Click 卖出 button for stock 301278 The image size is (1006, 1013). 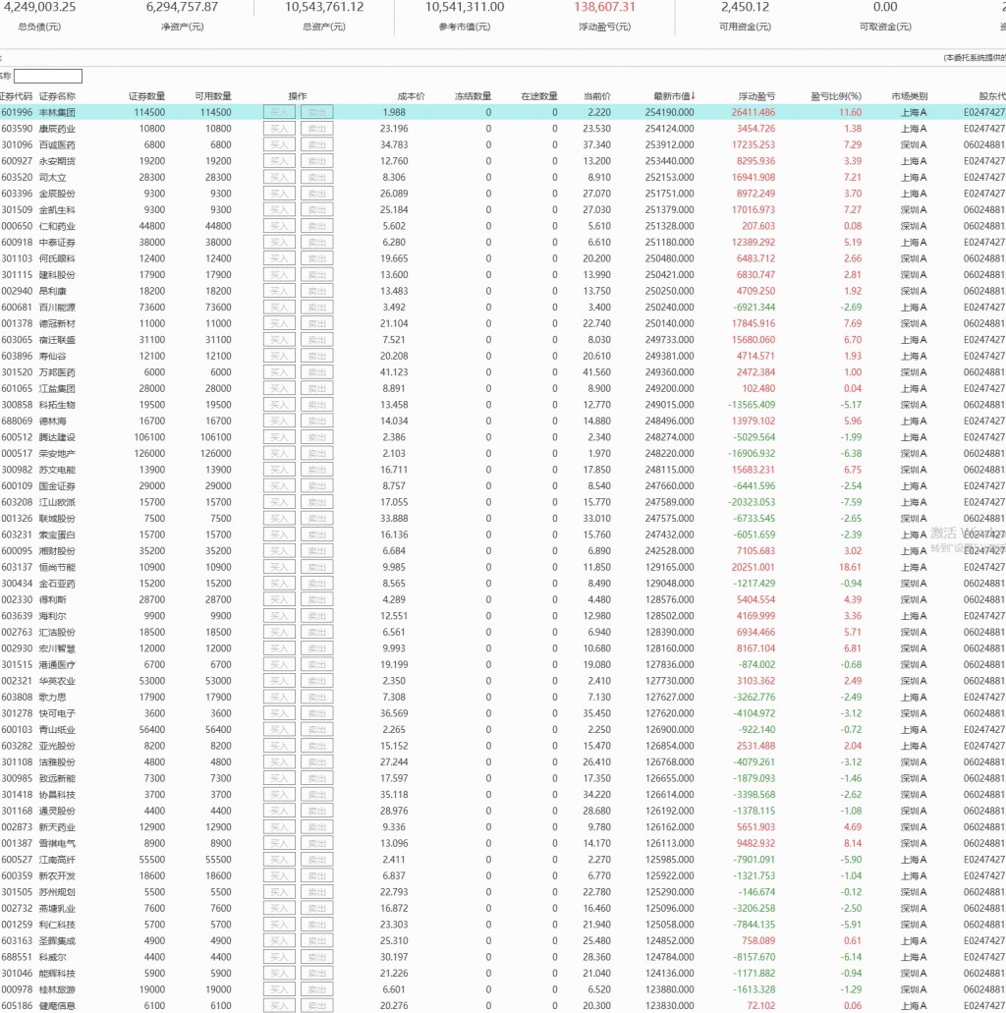317,713
